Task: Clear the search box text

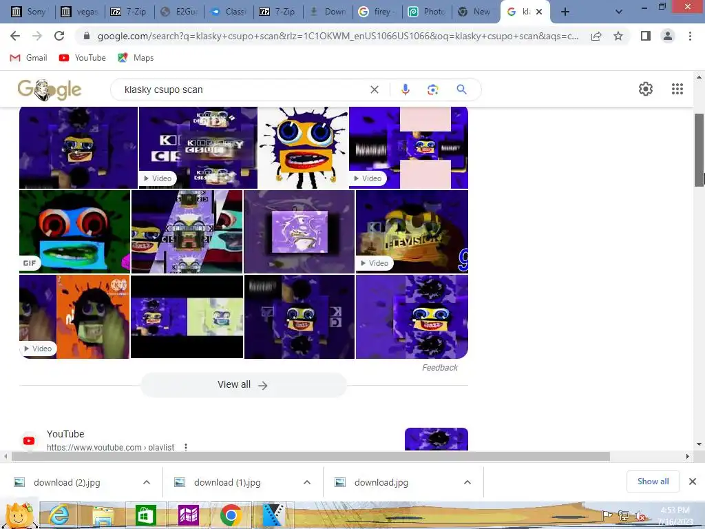Action: pos(374,90)
